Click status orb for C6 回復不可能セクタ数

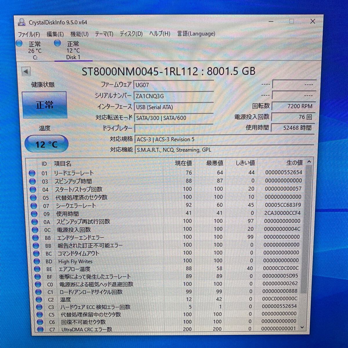coord(40,322)
